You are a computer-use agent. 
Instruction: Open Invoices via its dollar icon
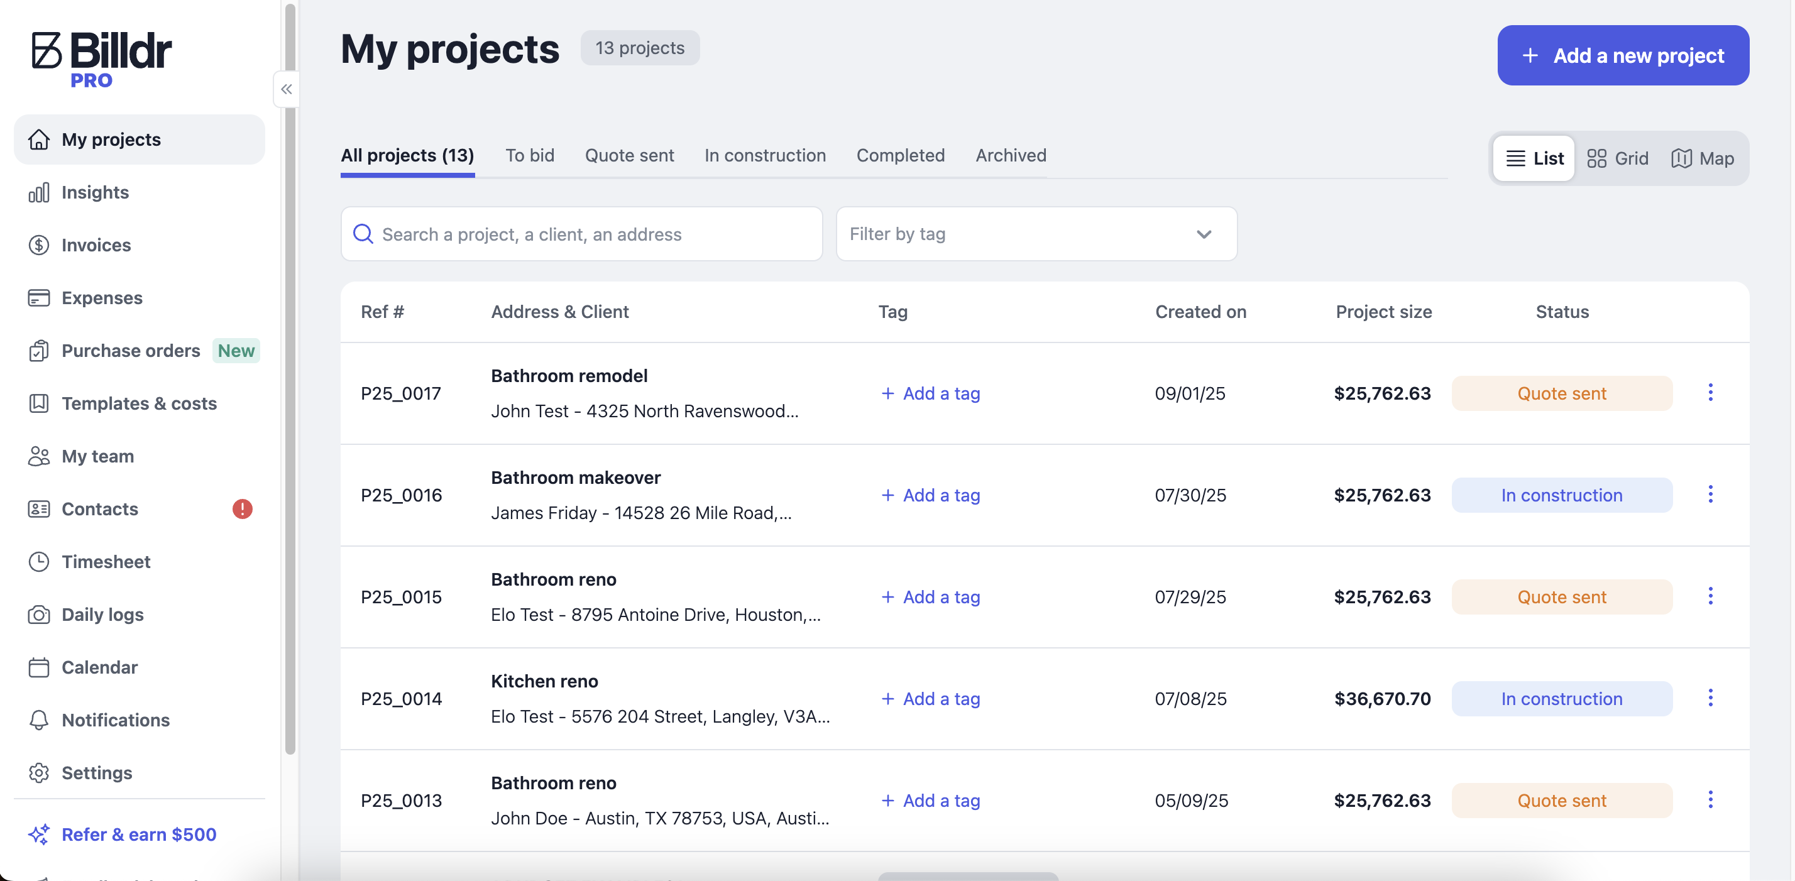click(x=39, y=245)
